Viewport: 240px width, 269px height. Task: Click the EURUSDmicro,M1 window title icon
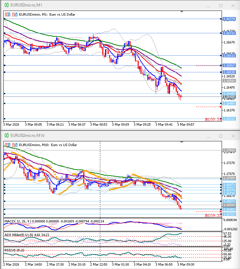6,5
